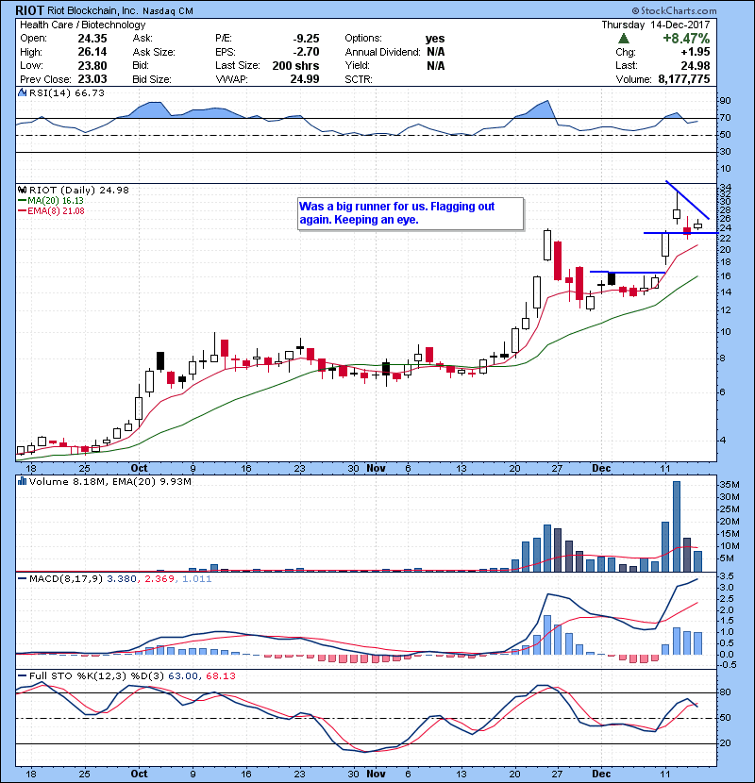Click the 3.5 tick on MACD axis
This screenshot has height=783, width=755.
[x=727, y=576]
